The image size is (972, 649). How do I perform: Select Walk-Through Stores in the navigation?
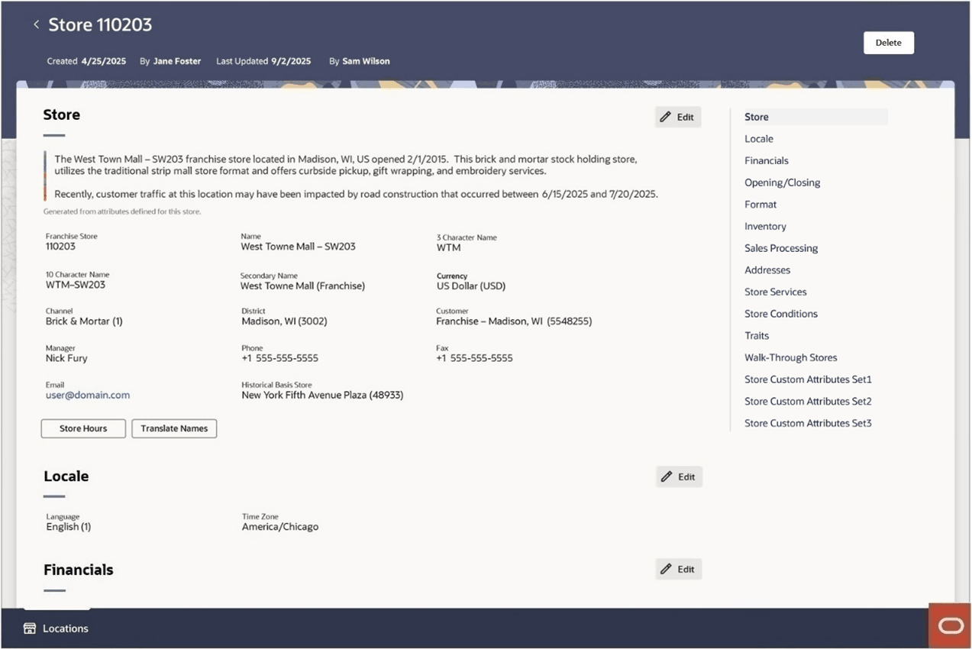pos(790,357)
